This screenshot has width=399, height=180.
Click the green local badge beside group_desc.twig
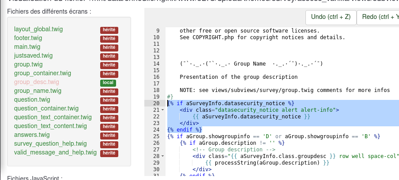(x=108, y=83)
